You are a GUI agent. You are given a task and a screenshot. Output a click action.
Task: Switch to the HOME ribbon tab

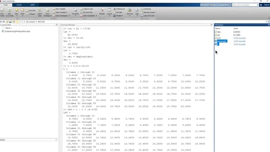[6, 5]
